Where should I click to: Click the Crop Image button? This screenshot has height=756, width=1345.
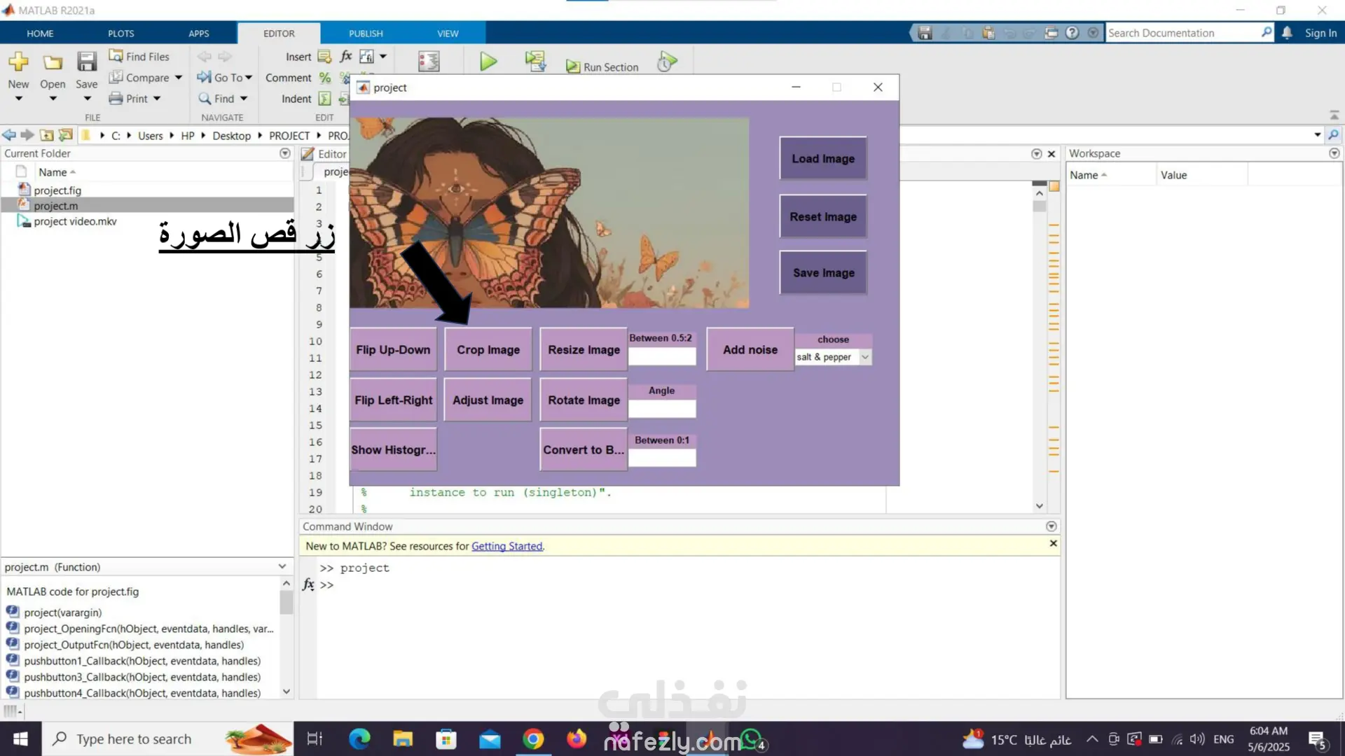[x=488, y=350]
